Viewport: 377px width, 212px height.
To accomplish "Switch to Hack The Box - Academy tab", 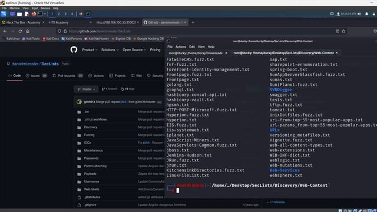I will 23,22.
